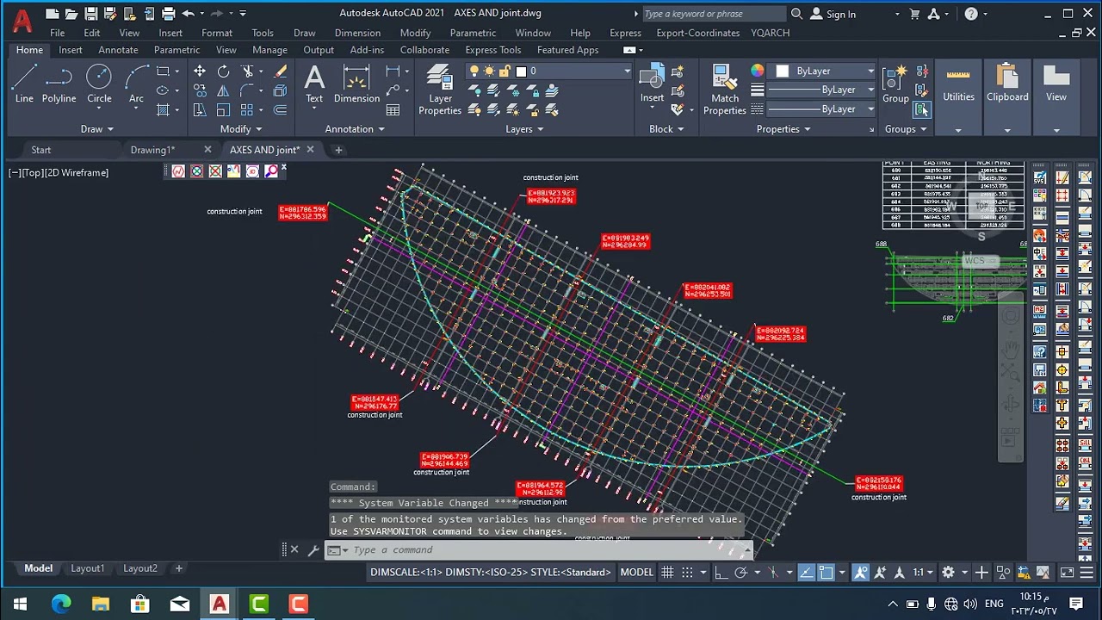Create a Group with Group tool
The width and height of the screenshot is (1102, 620).
895,84
